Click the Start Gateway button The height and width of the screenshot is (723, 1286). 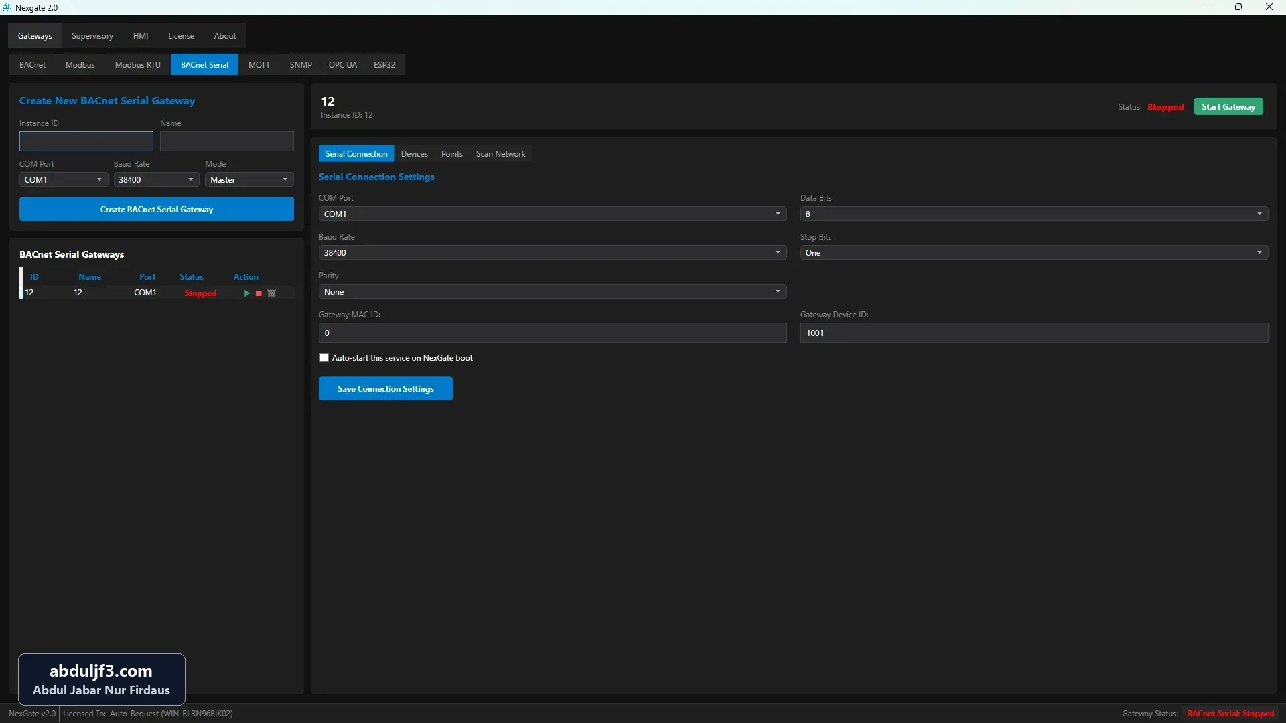(x=1228, y=107)
